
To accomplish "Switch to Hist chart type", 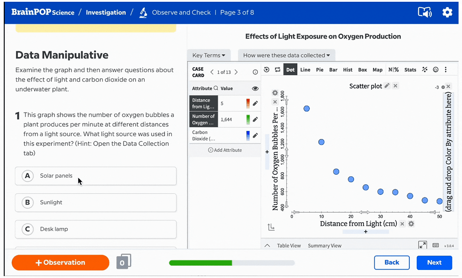I will point(348,70).
